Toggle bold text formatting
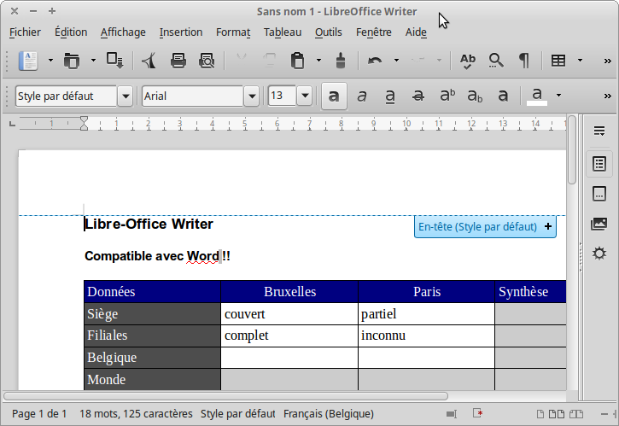 coord(335,96)
